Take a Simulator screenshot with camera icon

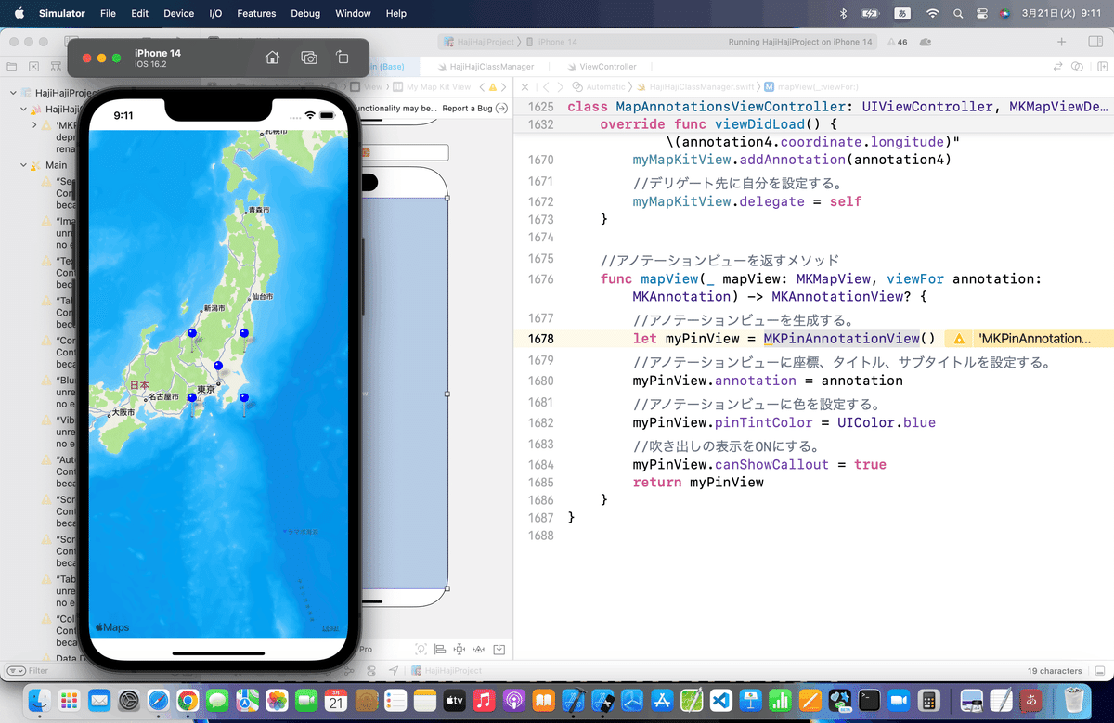coord(309,58)
